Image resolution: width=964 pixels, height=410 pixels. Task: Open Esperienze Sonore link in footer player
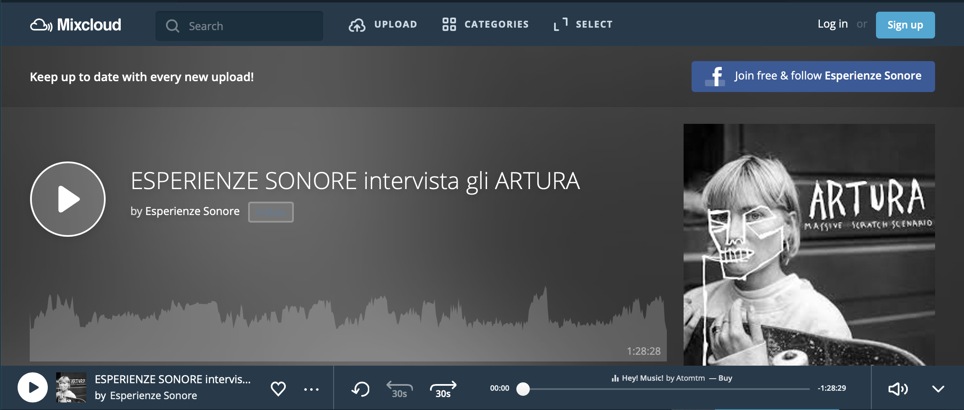click(x=153, y=395)
